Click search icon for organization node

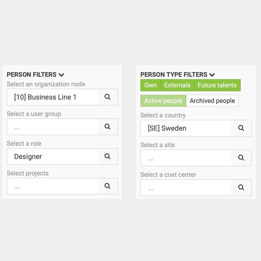107,97
